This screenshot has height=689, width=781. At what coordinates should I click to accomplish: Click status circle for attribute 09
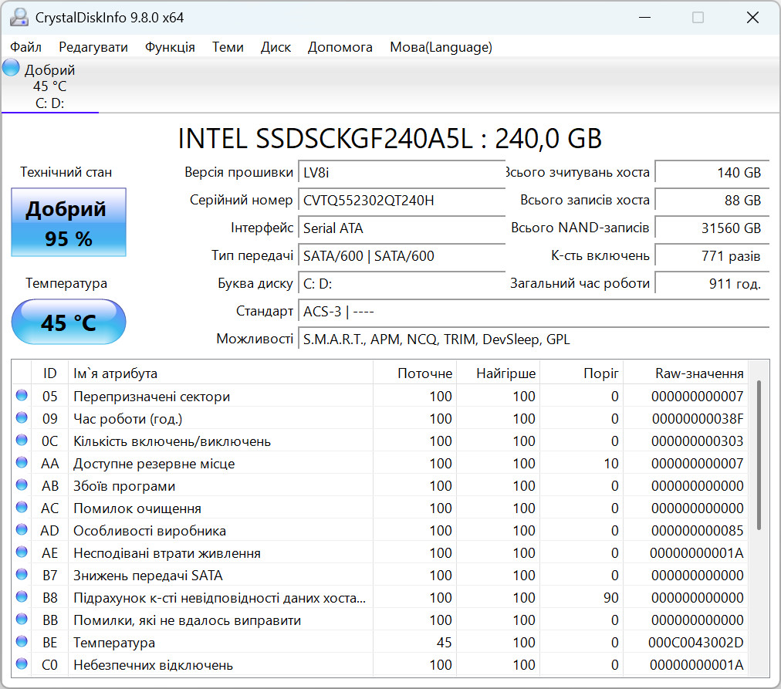click(22, 417)
